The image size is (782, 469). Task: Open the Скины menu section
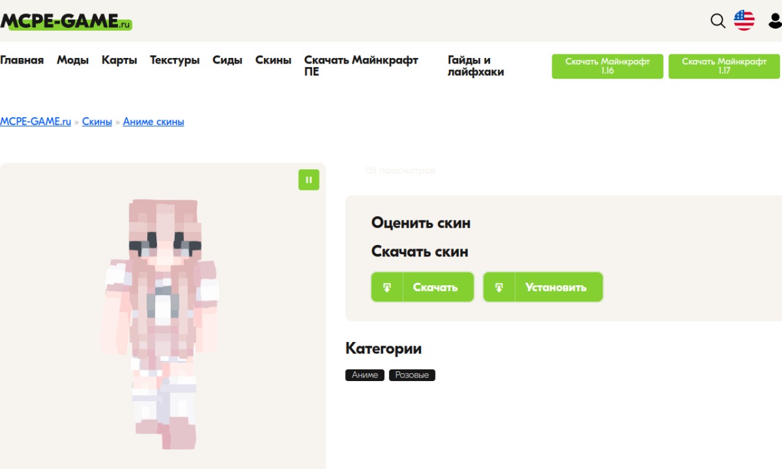[x=273, y=60]
